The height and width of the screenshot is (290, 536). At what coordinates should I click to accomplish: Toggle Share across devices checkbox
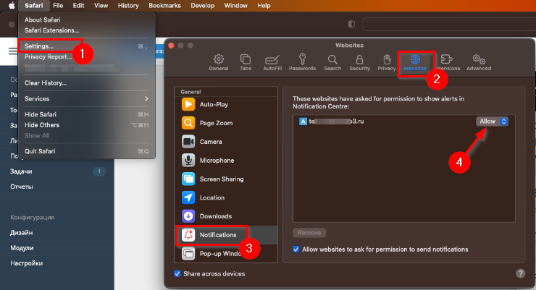(x=178, y=273)
